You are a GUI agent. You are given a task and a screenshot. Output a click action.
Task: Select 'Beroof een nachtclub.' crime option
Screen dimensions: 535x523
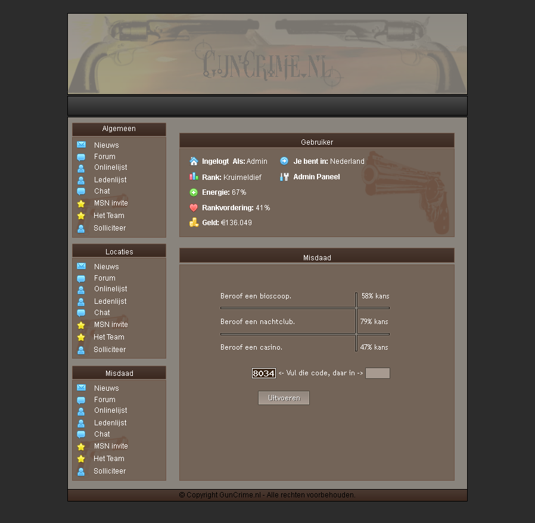(257, 322)
